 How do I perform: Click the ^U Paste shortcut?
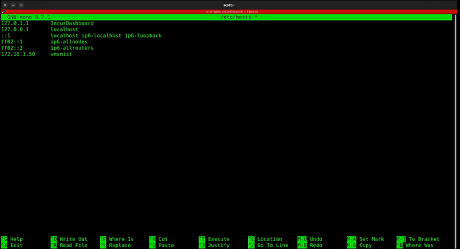click(x=161, y=245)
